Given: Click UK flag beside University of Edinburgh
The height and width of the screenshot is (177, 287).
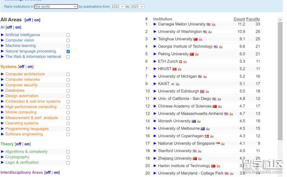Looking at the screenshot, I should pyautogui.click(x=202, y=91).
